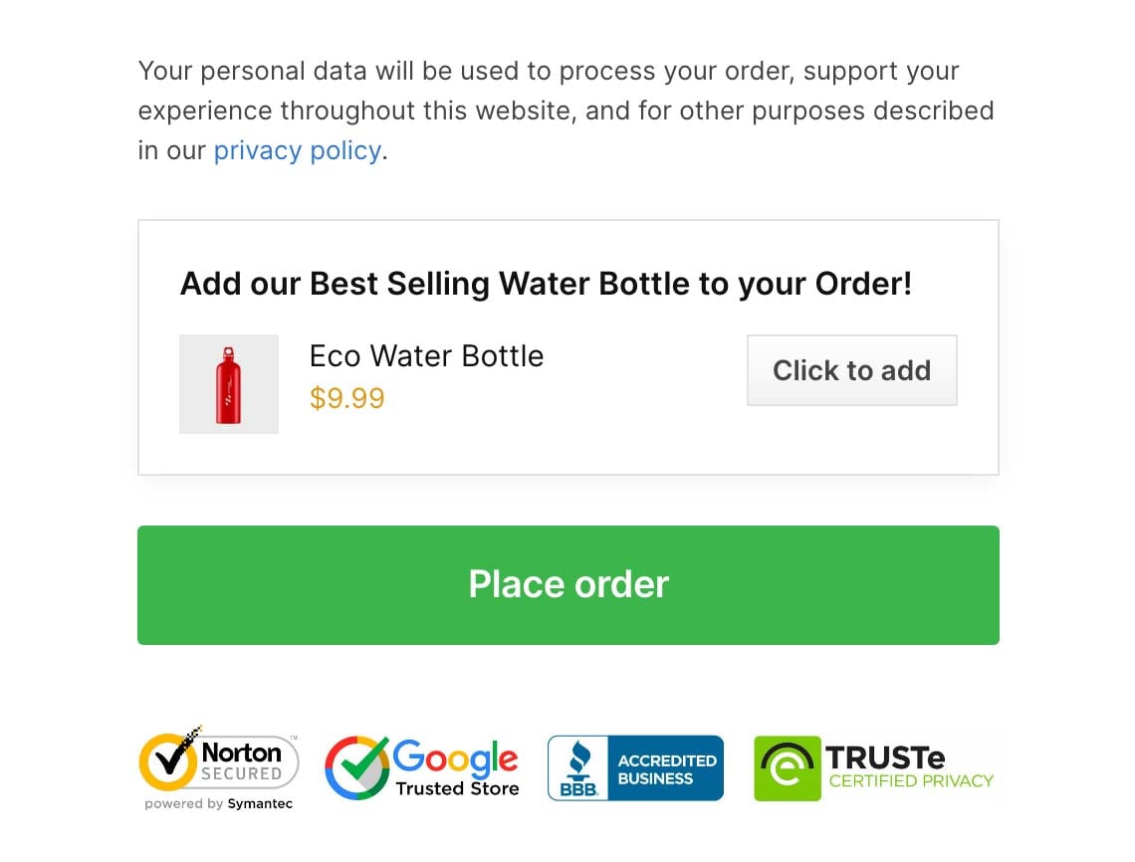Viewport: 1135px width, 862px height.
Task: Click the Best Selling Water Bottle heading
Action: tap(546, 284)
